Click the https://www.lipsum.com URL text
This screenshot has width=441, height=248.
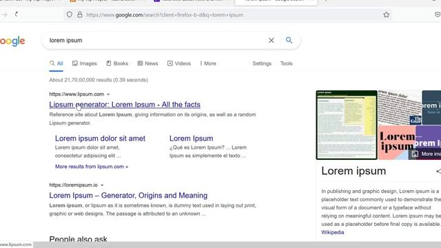(x=76, y=94)
